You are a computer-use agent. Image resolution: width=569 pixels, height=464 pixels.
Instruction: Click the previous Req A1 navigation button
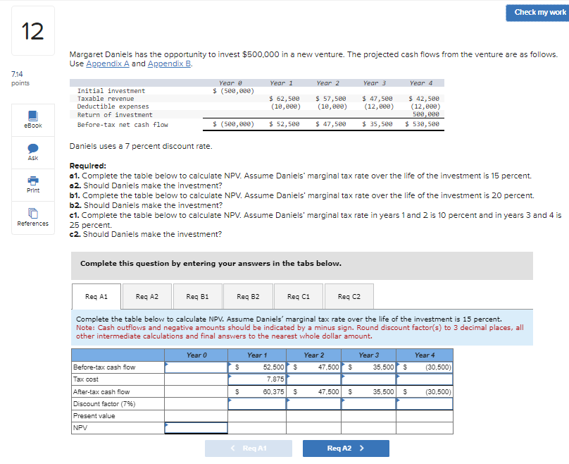coord(249,448)
